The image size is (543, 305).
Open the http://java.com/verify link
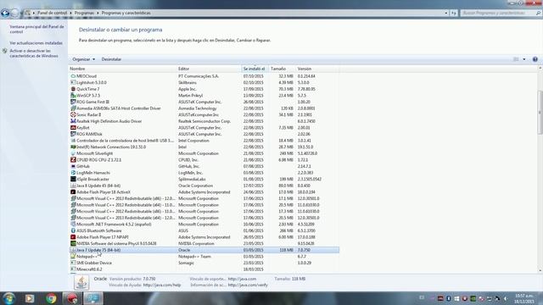[x=248, y=285]
